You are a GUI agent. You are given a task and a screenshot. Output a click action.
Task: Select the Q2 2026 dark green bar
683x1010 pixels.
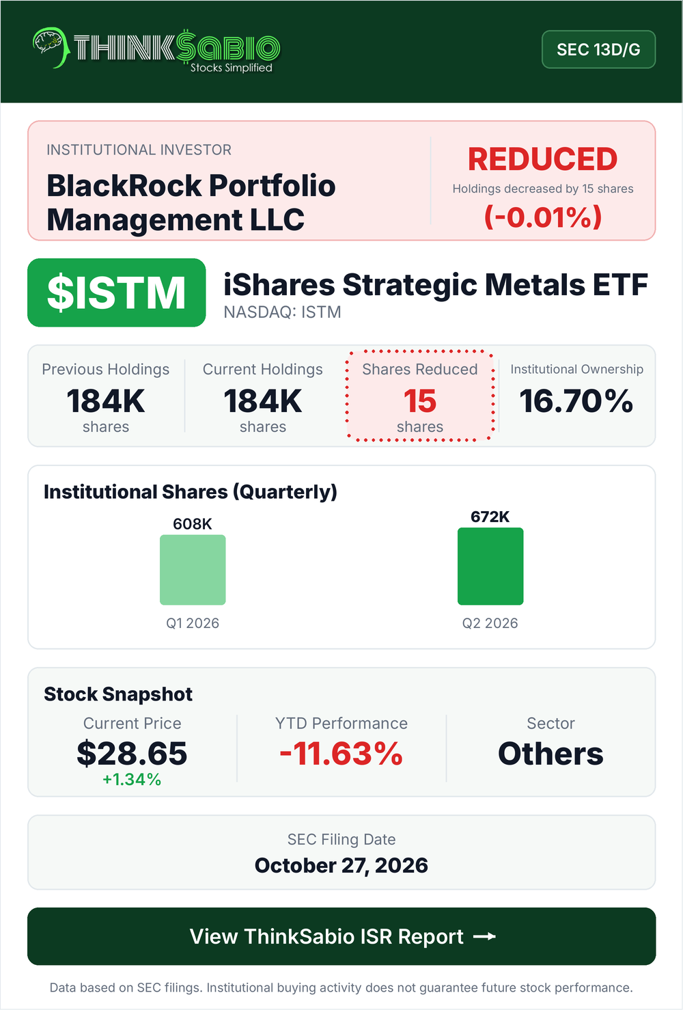coord(490,567)
